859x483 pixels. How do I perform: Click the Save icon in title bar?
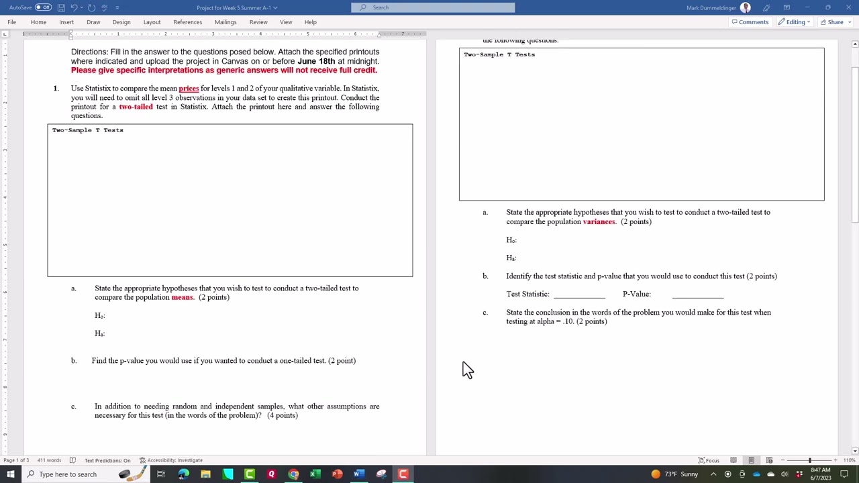pyautogui.click(x=61, y=7)
